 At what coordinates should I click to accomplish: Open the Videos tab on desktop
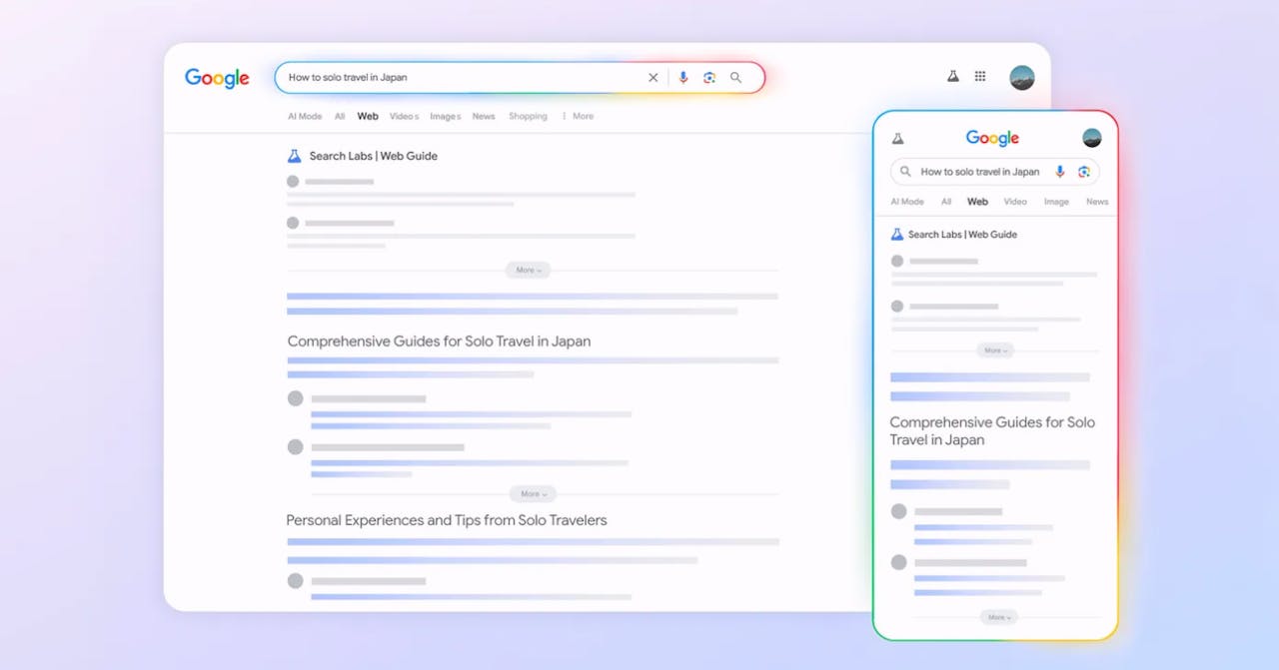(x=404, y=117)
